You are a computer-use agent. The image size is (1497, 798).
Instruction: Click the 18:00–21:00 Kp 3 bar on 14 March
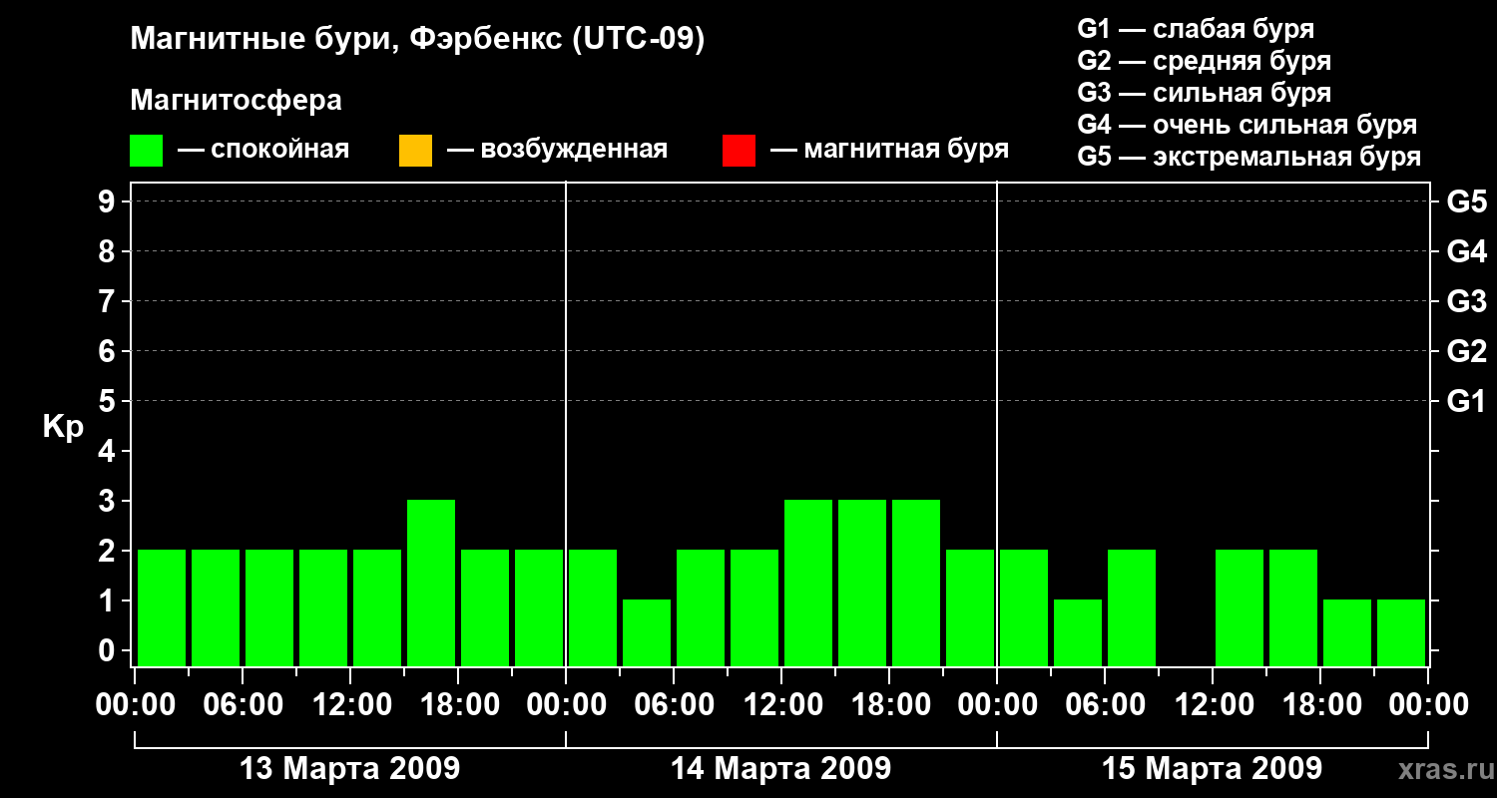point(916,583)
